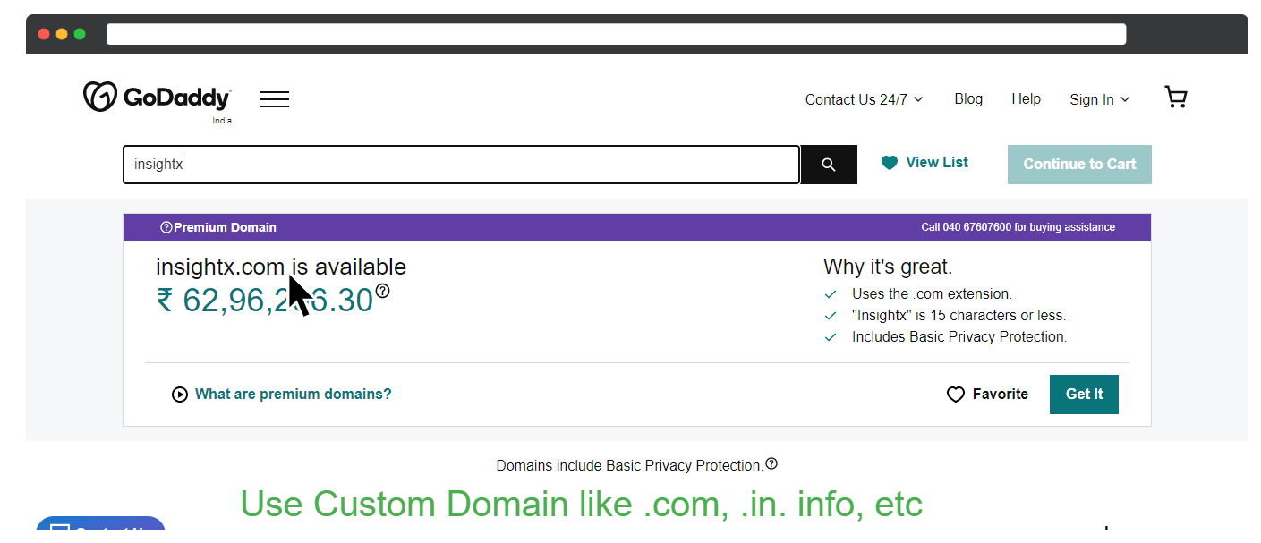Click the GoDaddy logo

click(157, 98)
